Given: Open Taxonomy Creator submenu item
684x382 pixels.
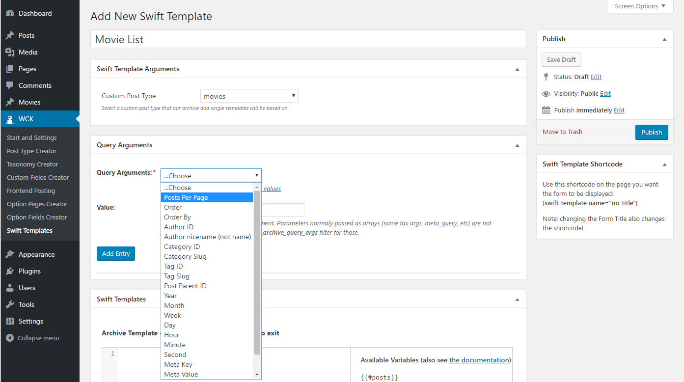Looking at the screenshot, I should click(32, 164).
